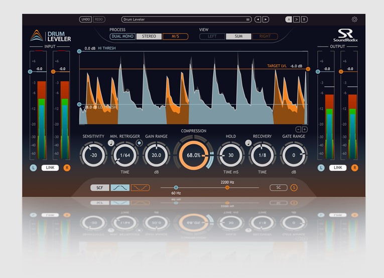Click the input right orange gain fader handle
Image resolution: width=384 pixels, height=278 pixels.
click(x=53, y=72)
